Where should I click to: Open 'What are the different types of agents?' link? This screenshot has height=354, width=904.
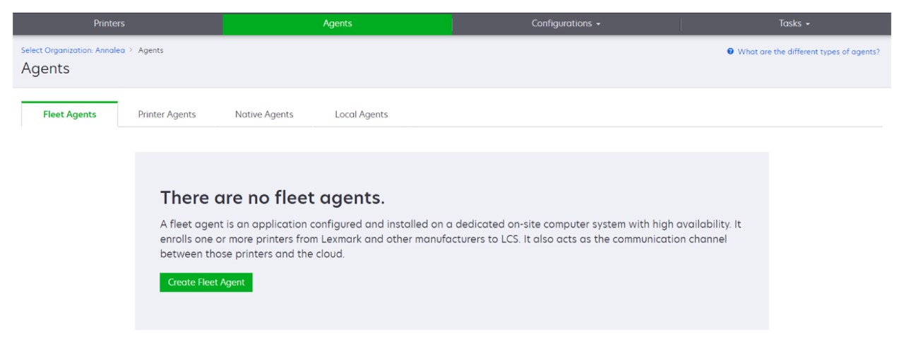point(809,52)
